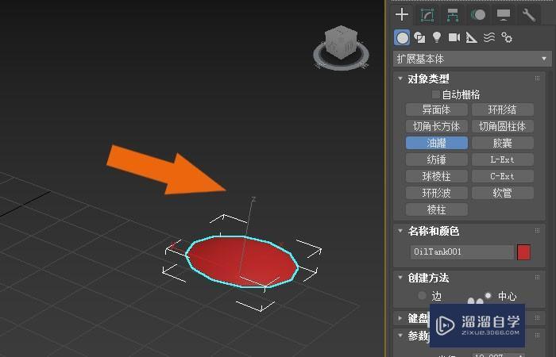Select the Systems gears icon
The image size is (556, 357).
[507, 37]
